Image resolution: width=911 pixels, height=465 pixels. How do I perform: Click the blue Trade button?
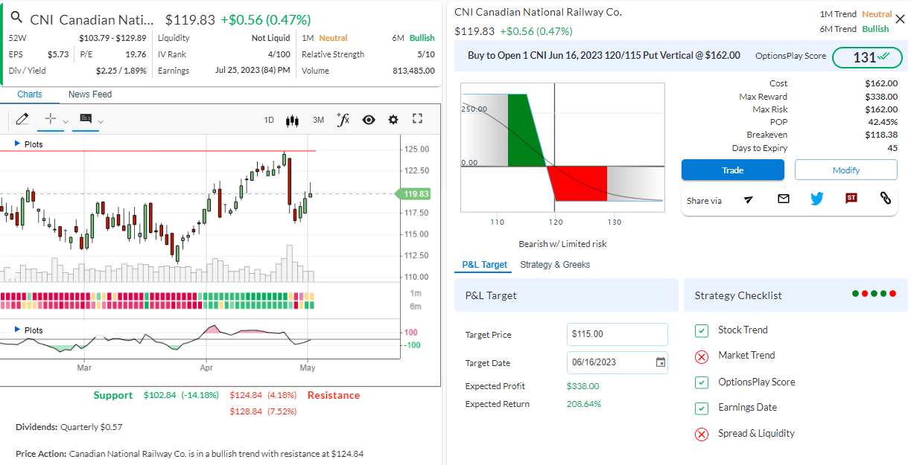pos(732,170)
